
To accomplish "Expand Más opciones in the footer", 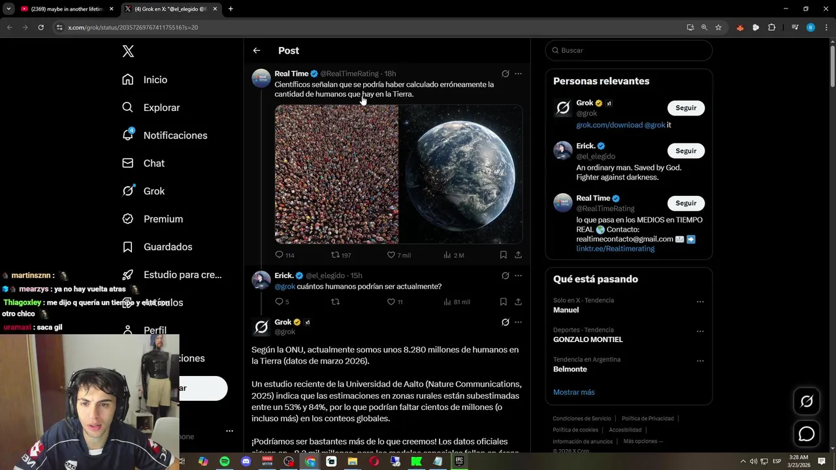I will (643, 441).
